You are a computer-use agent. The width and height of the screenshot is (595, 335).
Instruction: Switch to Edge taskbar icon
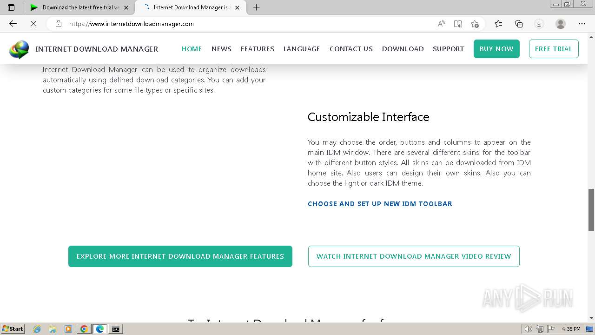tap(100, 329)
